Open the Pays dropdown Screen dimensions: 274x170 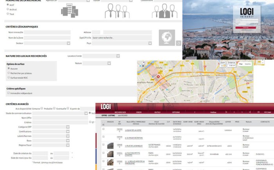click(x=150, y=43)
